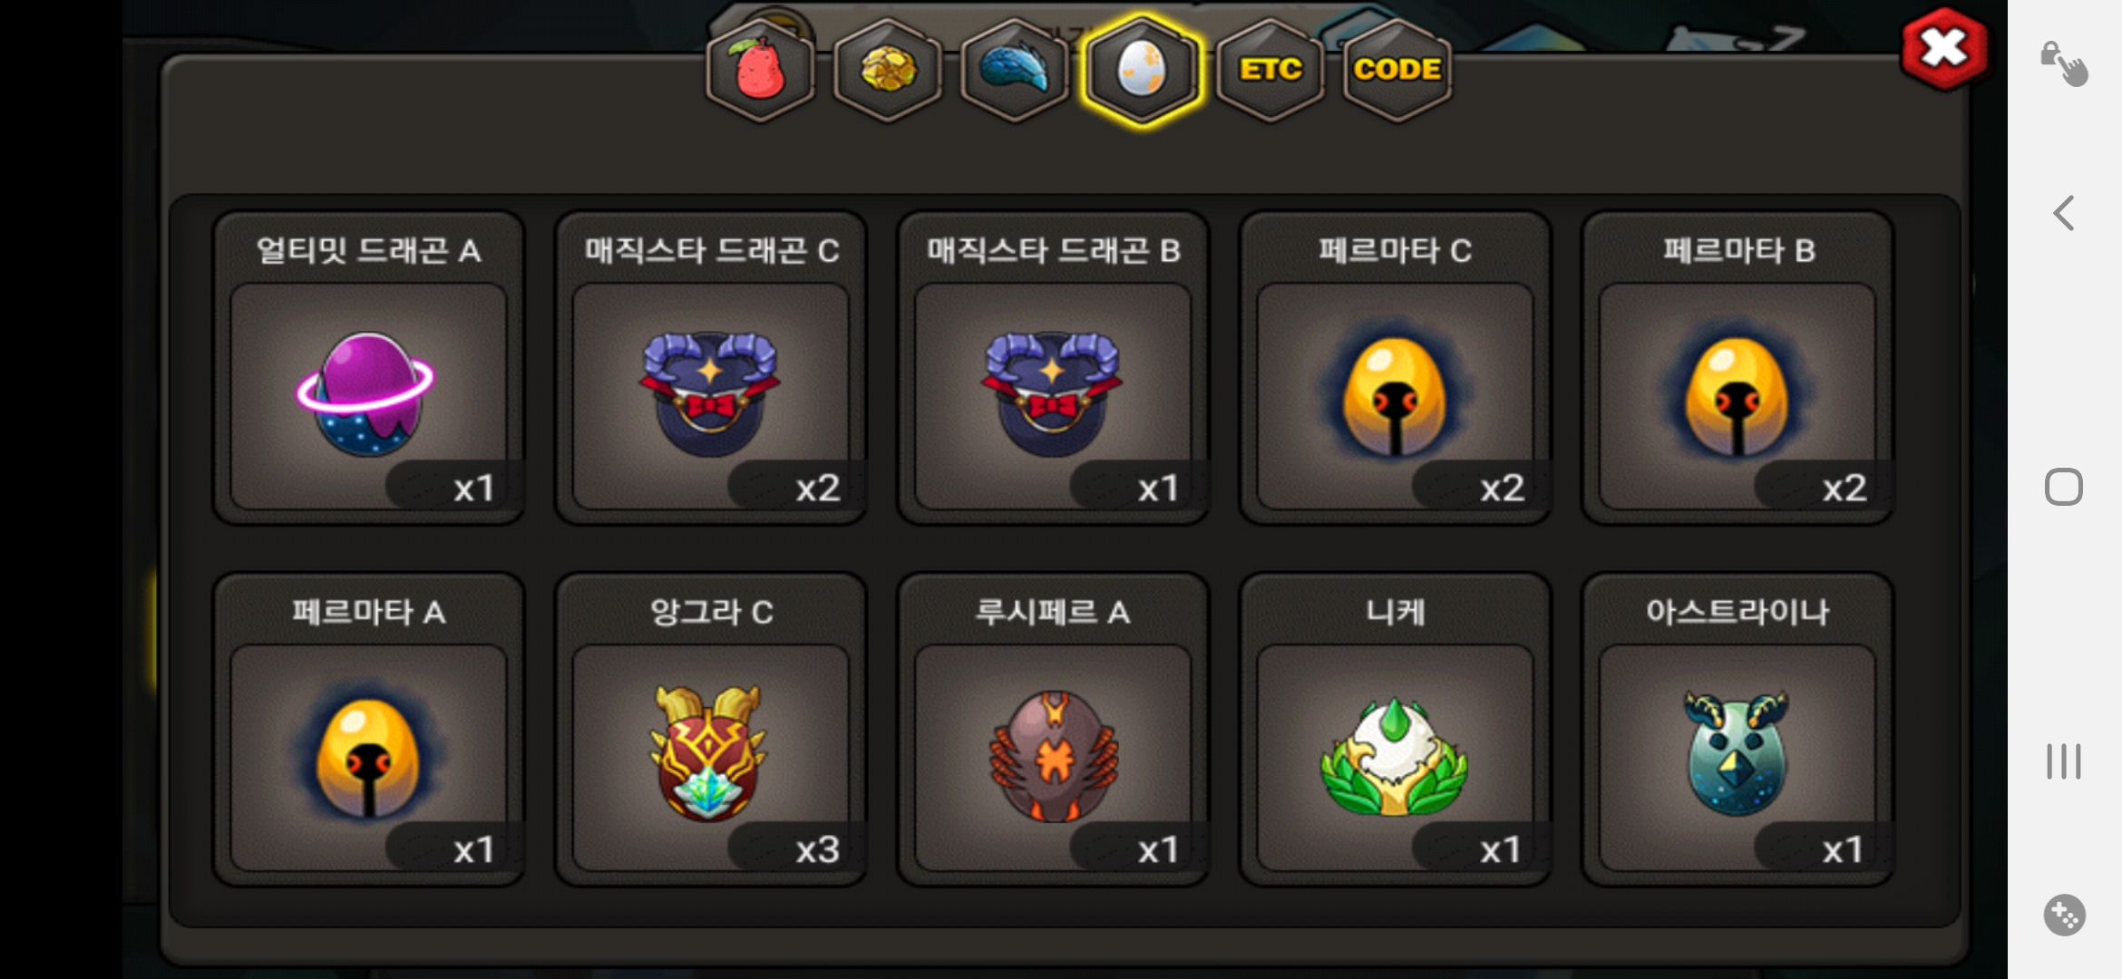Screen dimensions: 2122x979
Task: Pick the 매직스타 드래곤 C egg
Action: [711, 368]
